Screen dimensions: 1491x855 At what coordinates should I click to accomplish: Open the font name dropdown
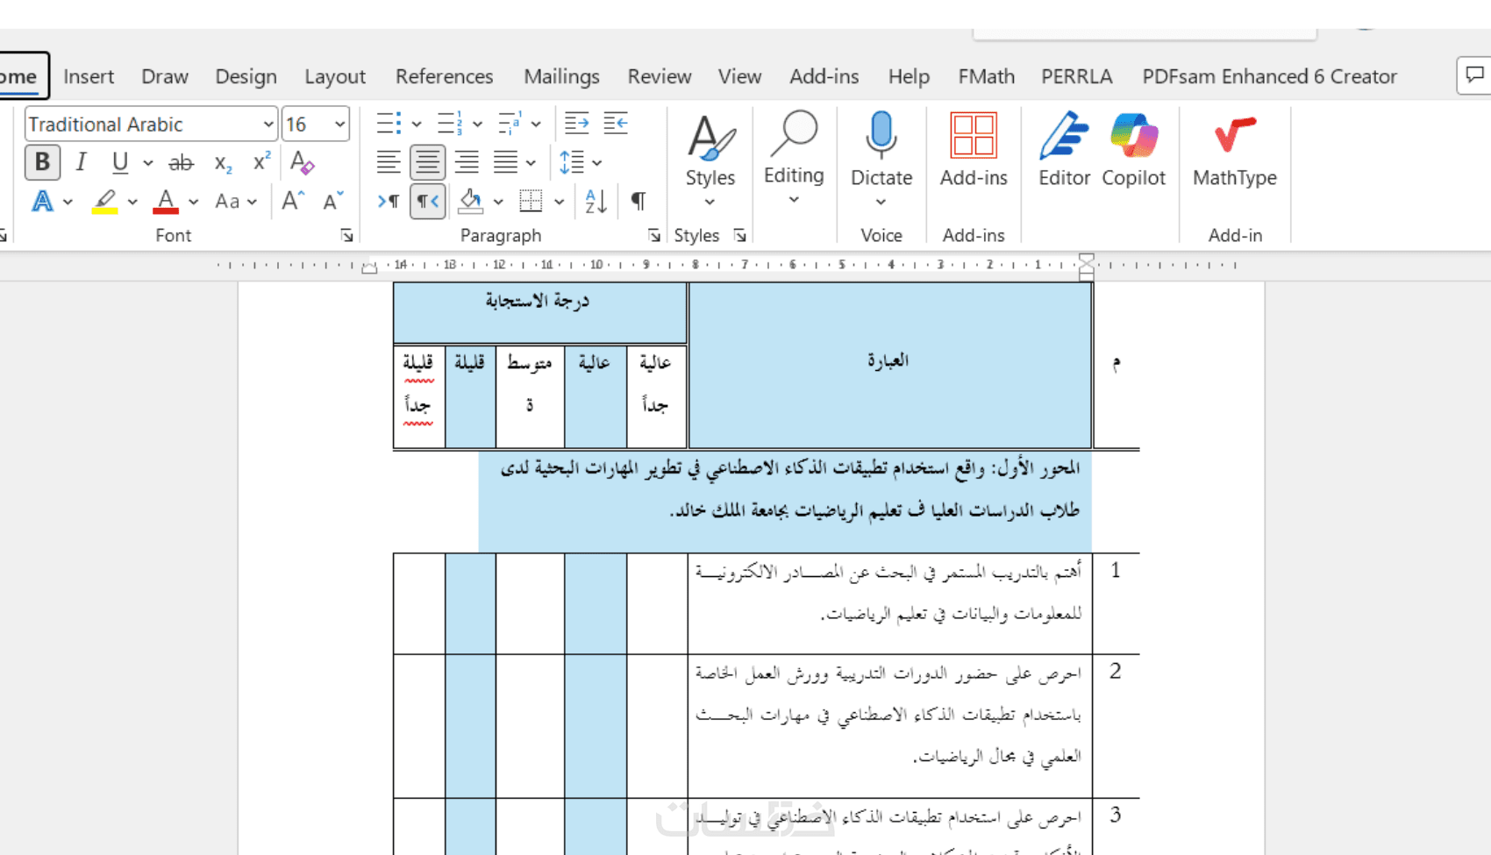click(268, 125)
